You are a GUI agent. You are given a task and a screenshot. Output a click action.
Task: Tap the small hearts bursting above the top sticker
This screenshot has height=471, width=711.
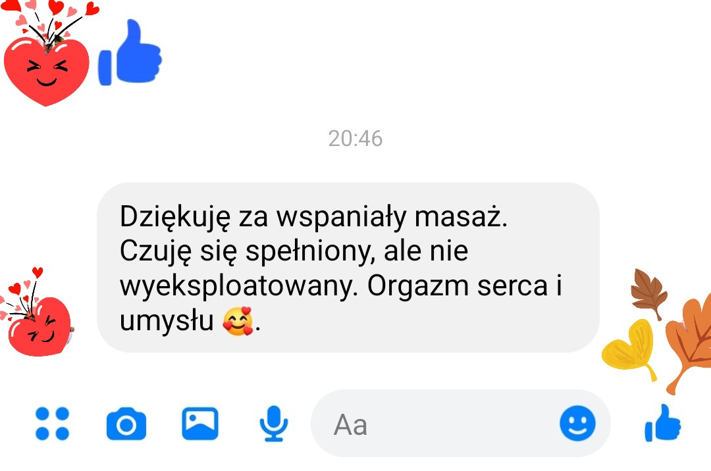pyautogui.click(x=50, y=18)
